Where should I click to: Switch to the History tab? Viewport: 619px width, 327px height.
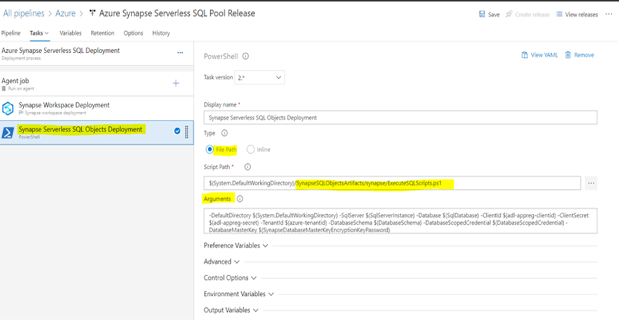(161, 33)
